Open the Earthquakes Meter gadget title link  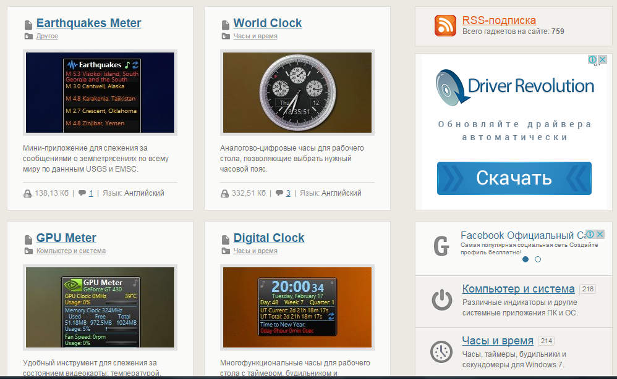click(x=88, y=23)
